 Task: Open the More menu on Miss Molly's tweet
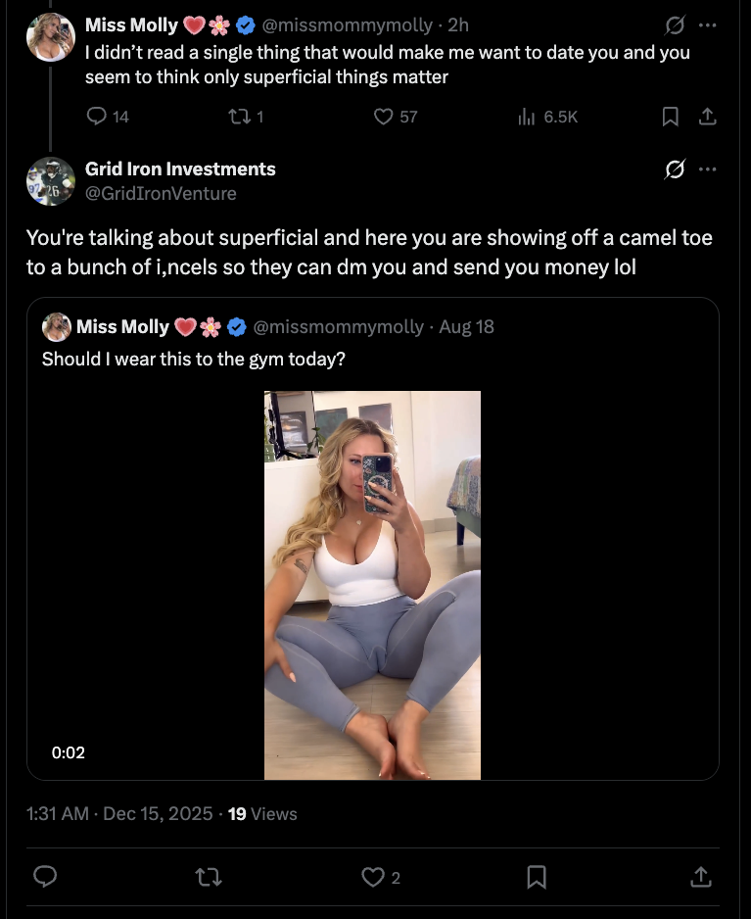pyautogui.click(x=709, y=26)
